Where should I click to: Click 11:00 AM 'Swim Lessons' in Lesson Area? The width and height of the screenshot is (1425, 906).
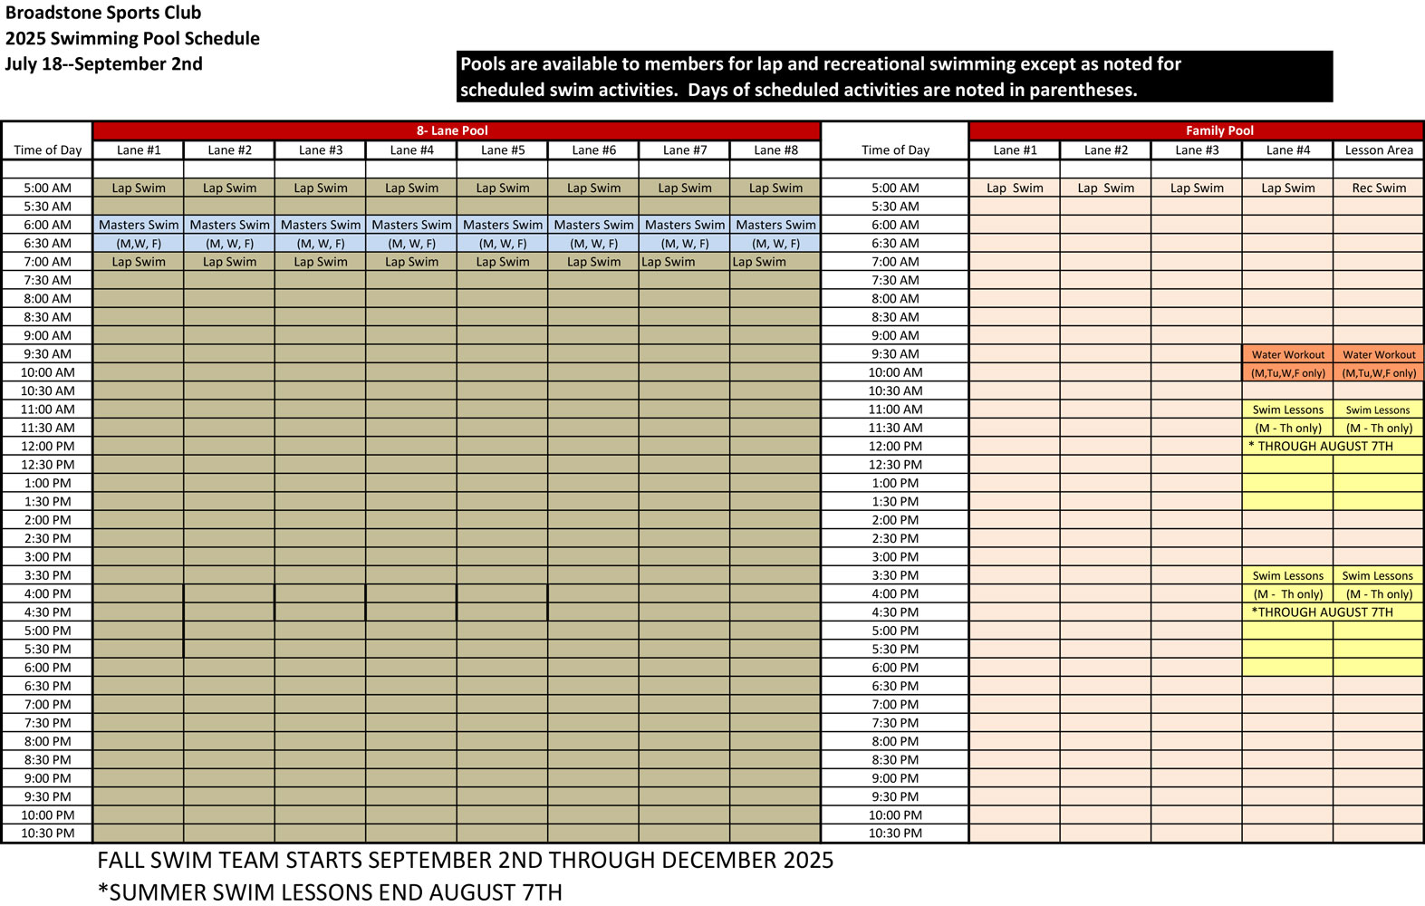1379,410
